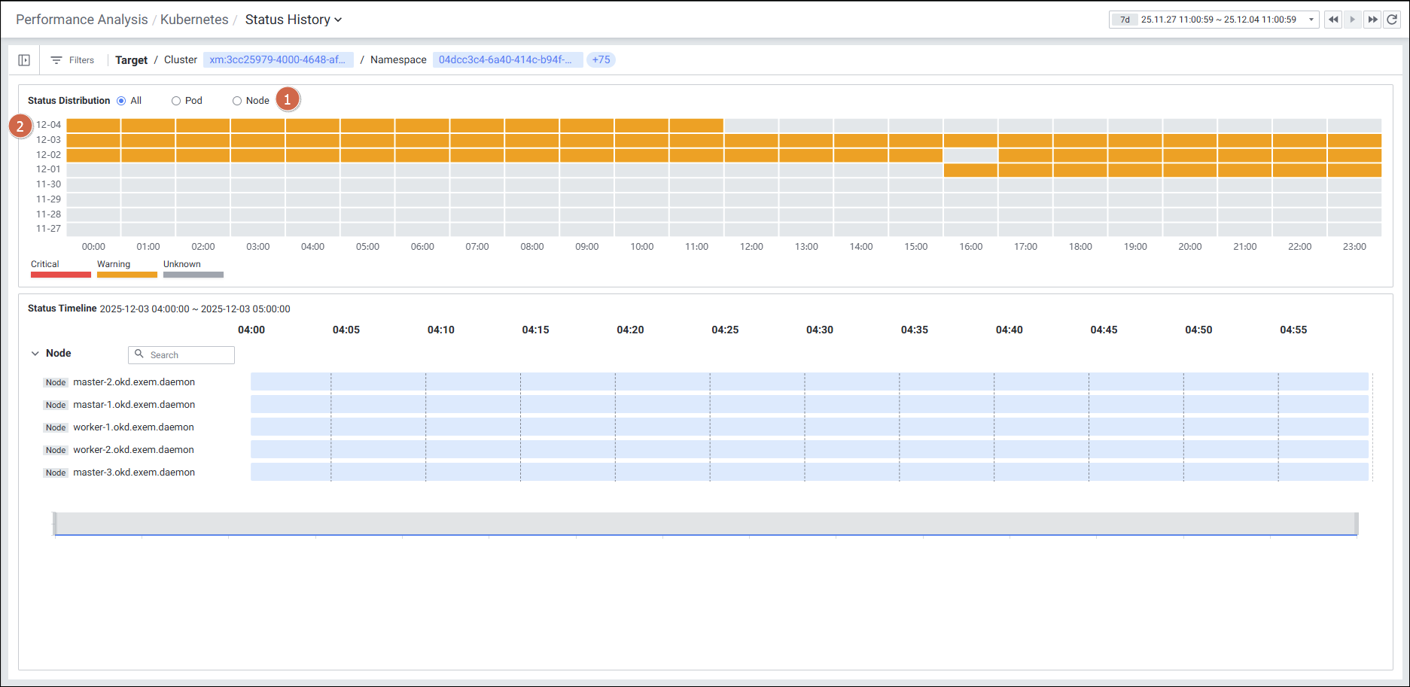The height and width of the screenshot is (687, 1410).
Task: Toggle the sidebar panel icon
Action: coord(24,60)
